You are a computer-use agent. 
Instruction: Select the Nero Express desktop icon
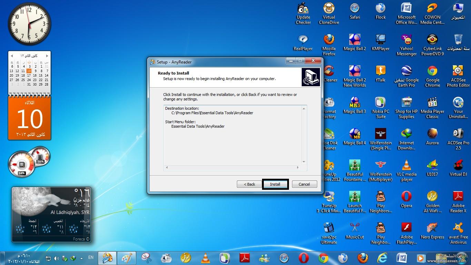point(432,231)
